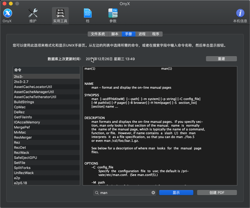Viewport: 250px width, 208px height.
Task: Select RezWack in the list
Action: (46, 153)
